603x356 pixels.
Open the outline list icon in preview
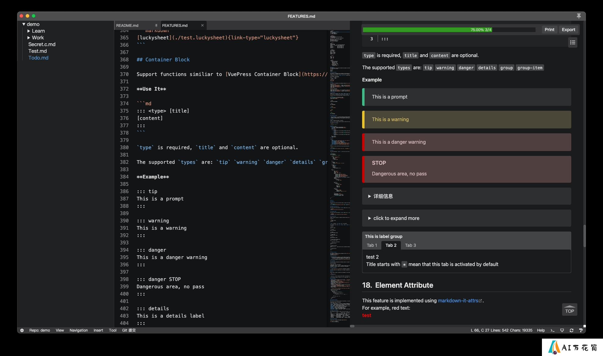coord(573,42)
